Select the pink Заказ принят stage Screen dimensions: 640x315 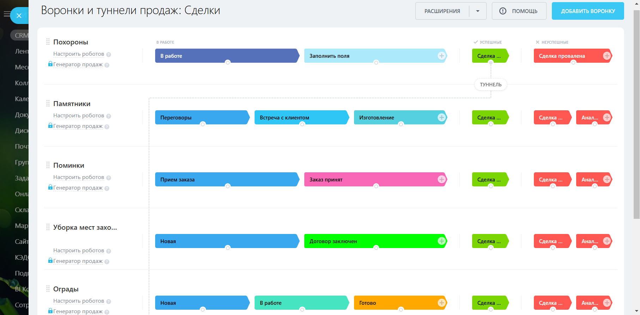tap(370, 179)
